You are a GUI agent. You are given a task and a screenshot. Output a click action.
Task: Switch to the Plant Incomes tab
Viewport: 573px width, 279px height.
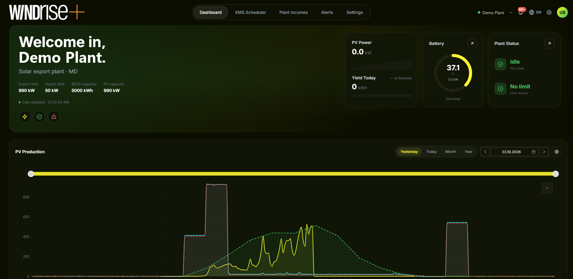click(x=294, y=12)
